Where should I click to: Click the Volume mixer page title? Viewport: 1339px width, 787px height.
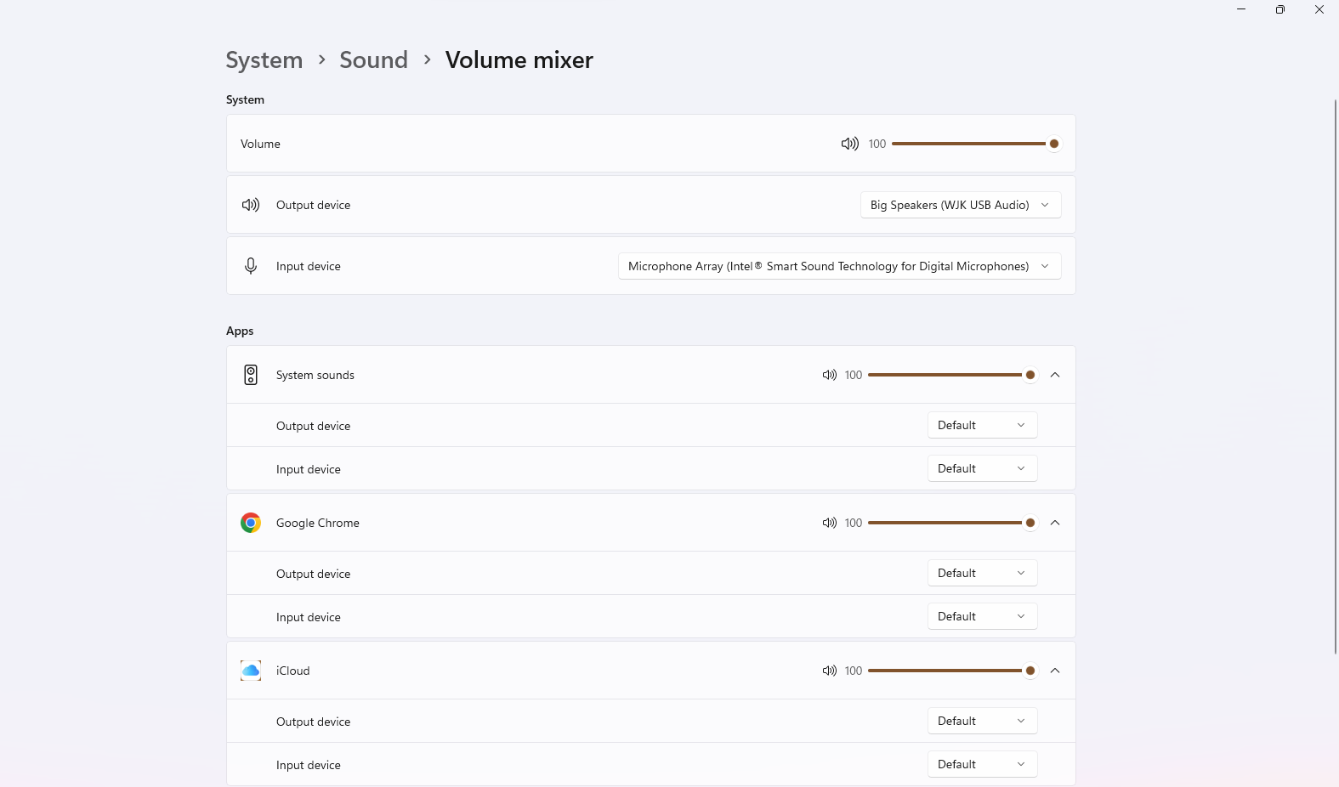pyautogui.click(x=519, y=59)
